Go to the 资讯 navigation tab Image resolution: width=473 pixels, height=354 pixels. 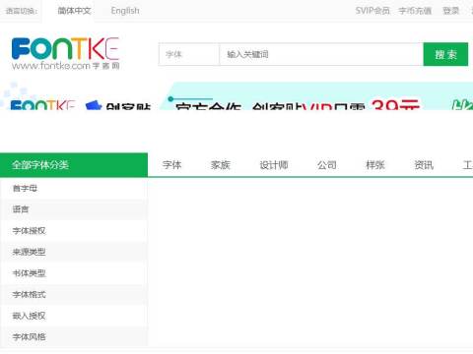[x=424, y=165]
